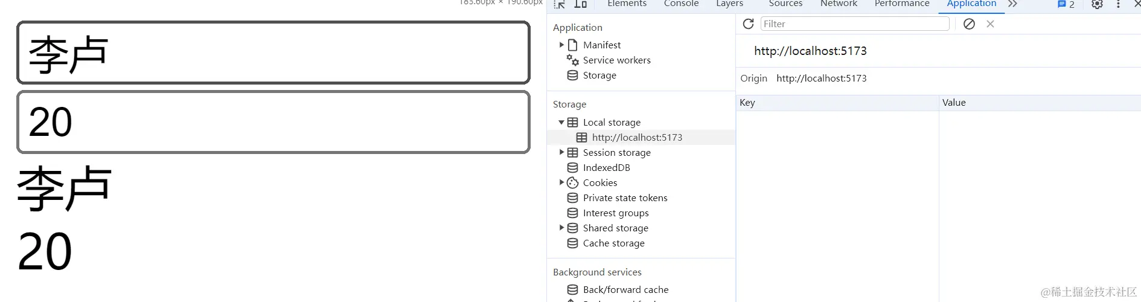The width and height of the screenshot is (1141, 302).
Task: Select http://localhost:5173 under Local storage
Action: tap(637, 137)
